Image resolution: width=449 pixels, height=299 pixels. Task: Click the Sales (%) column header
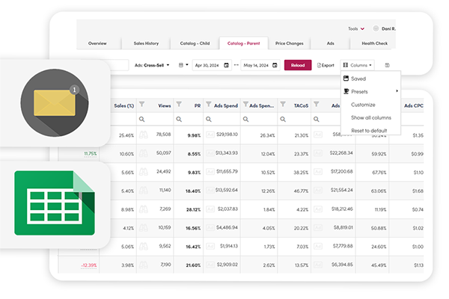click(124, 105)
